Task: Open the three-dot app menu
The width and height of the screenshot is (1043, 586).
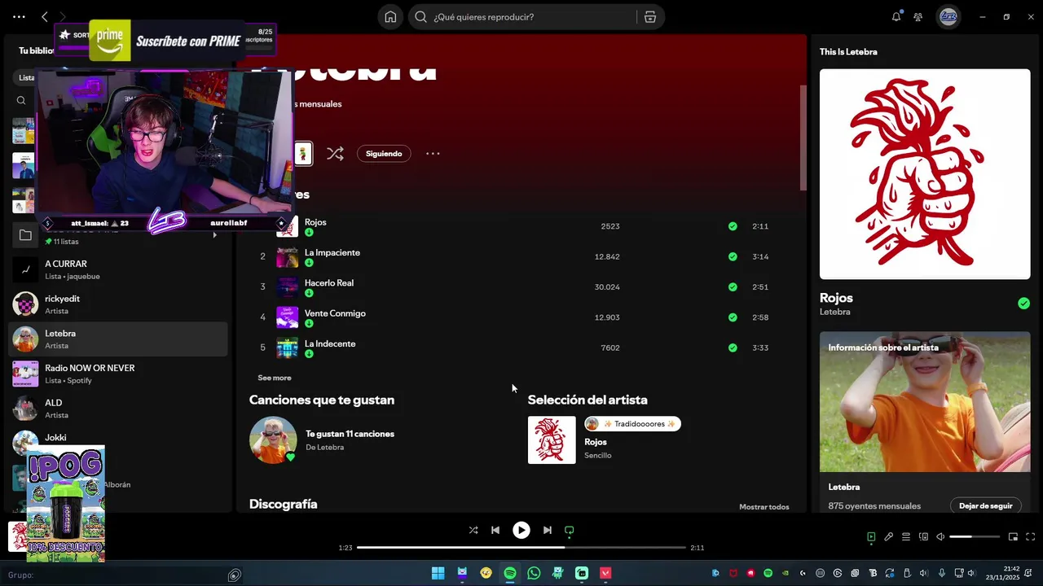Action: (x=19, y=16)
